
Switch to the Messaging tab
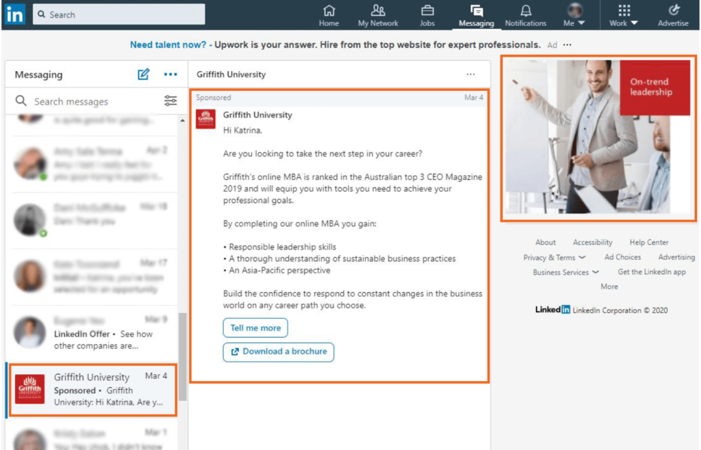click(x=476, y=15)
